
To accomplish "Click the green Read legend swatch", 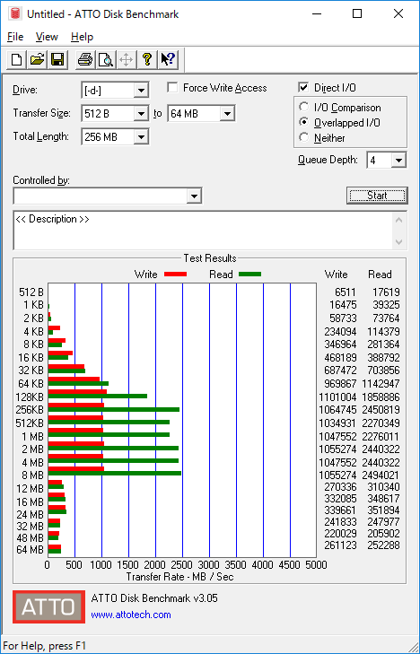I will coord(249,275).
